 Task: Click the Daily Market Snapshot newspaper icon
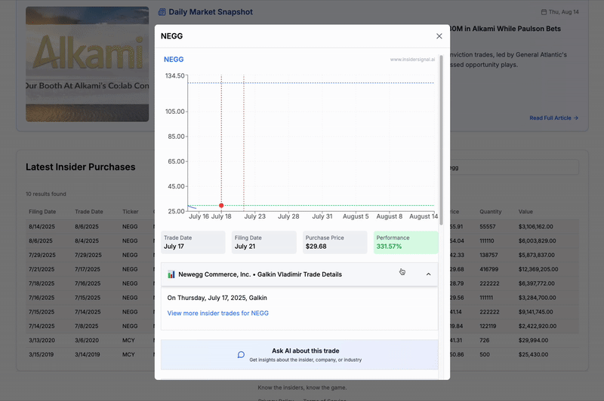click(162, 12)
